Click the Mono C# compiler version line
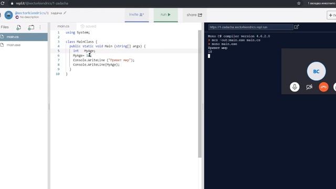The image size is (336, 189). 239,36
